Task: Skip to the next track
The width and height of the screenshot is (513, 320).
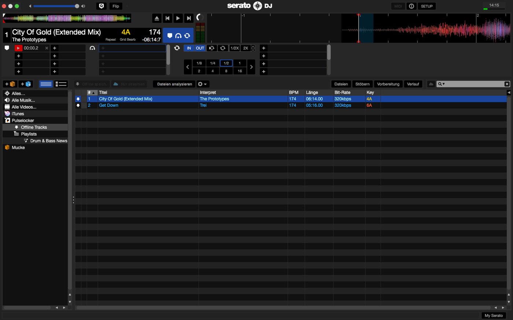Action: pos(189,18)
